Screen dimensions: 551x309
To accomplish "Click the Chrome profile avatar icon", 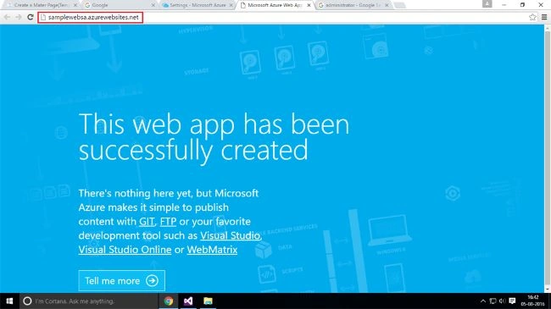I will point(487,4).
